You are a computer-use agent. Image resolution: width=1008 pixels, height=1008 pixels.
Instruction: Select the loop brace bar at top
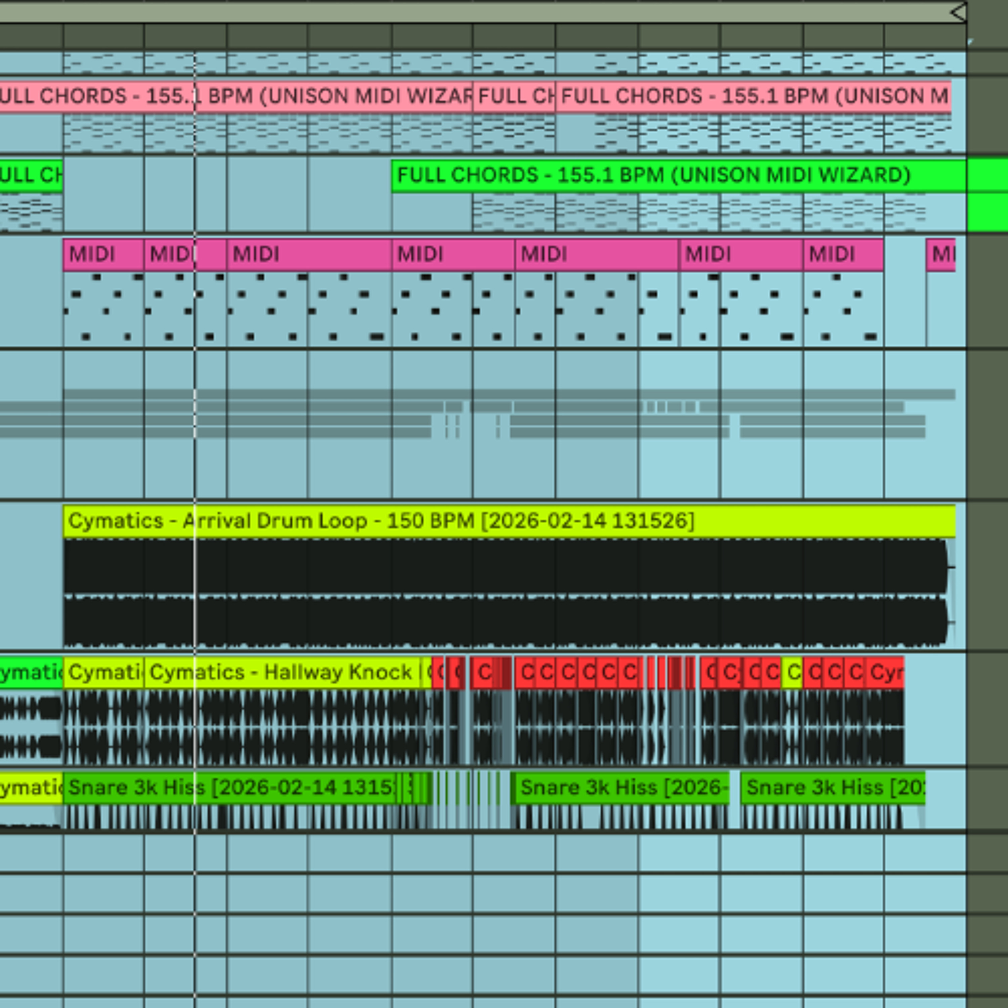[483, 12]
